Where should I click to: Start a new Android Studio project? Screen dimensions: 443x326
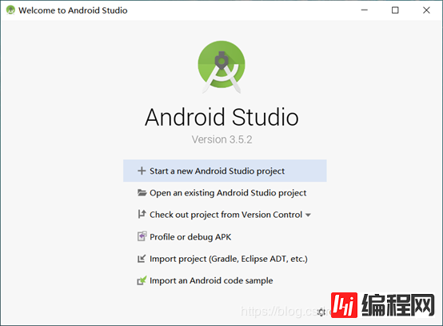tap(225, 171)
